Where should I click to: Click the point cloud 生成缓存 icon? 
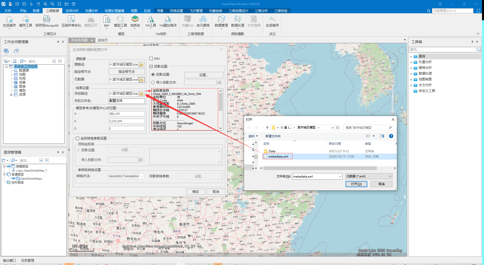[x=272, y=19]
